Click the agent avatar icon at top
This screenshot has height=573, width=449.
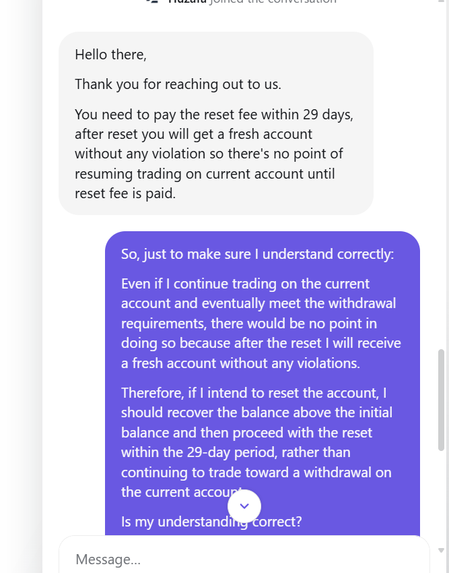(x=153, y=1)
